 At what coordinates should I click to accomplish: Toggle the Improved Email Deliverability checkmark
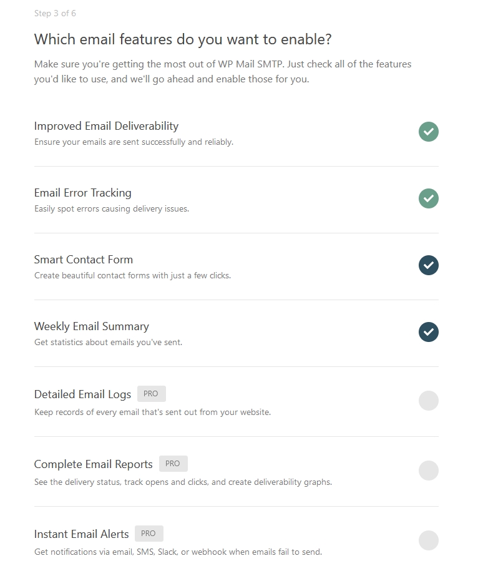429,132
